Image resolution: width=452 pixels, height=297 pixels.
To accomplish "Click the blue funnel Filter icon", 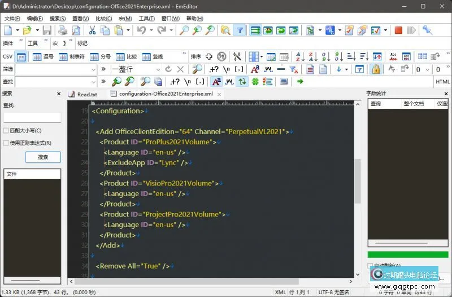I will [239, 30].
